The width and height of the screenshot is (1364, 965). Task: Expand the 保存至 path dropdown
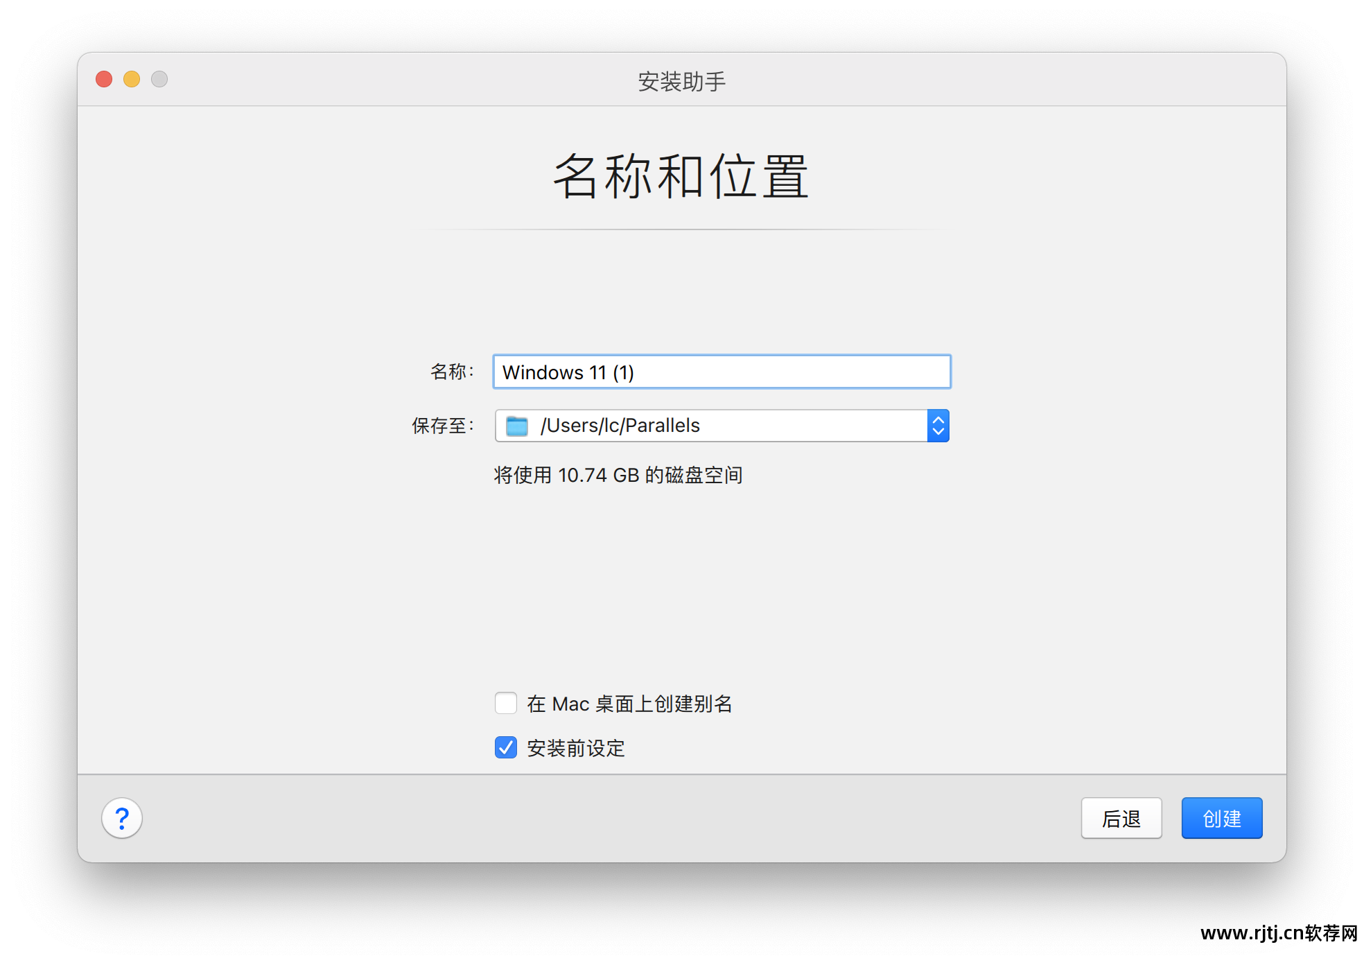point(937,425)
